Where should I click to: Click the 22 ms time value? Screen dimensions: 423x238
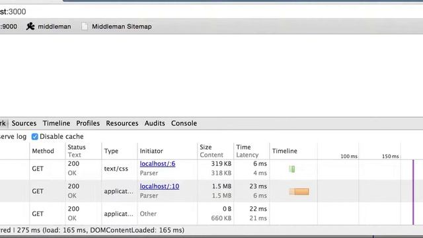[258, 209]
